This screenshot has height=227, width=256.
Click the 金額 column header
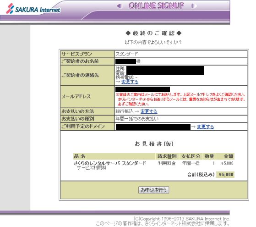(225, 156)
